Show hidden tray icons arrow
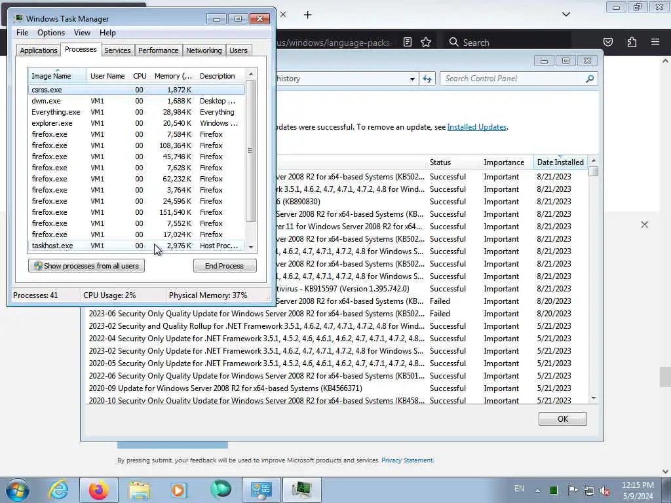The width and height of the screenshot is (671, 503). (x=537, y=491)
